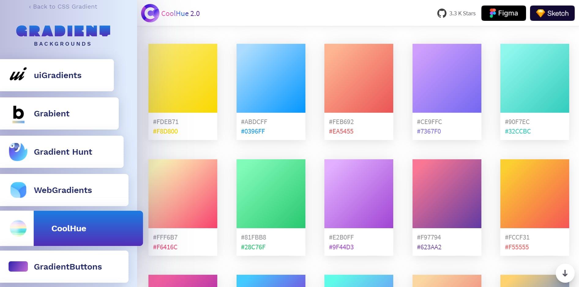Copy the #0396FF hex code
This screenshot has width=579, height=287.
click(253, 131)
